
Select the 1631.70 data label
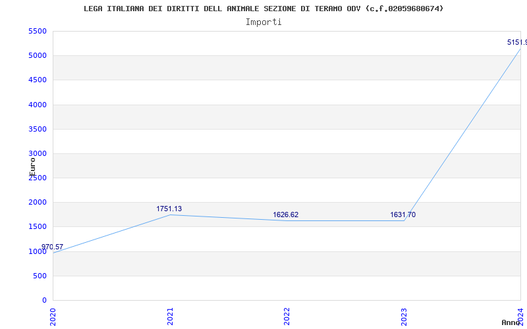[x=402, y=215]
